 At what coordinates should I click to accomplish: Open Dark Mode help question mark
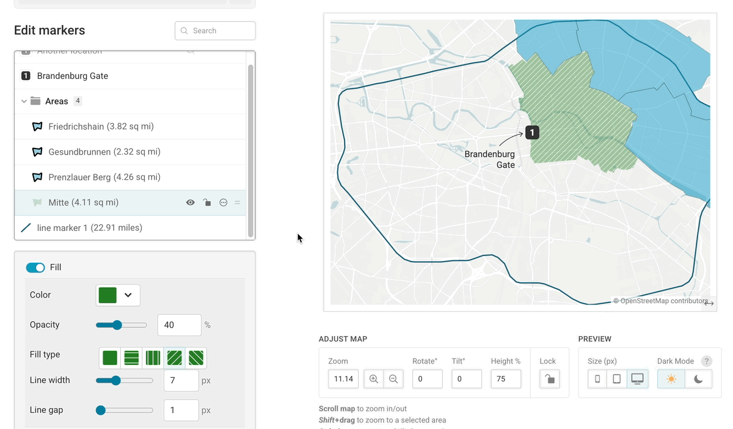(707, 361)
